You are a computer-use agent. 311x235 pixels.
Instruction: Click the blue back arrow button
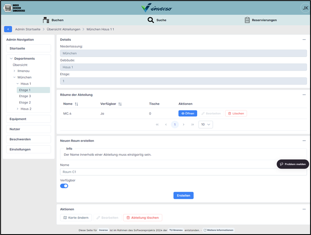[x=8, y=29]
